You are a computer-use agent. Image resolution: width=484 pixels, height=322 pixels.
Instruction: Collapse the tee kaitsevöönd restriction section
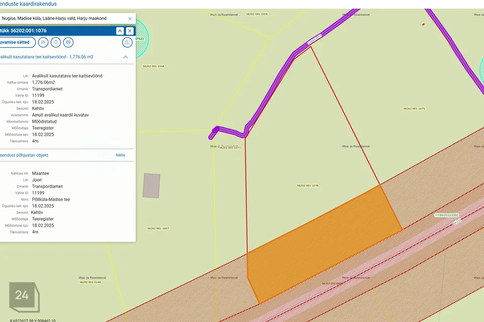pos(126,57)
